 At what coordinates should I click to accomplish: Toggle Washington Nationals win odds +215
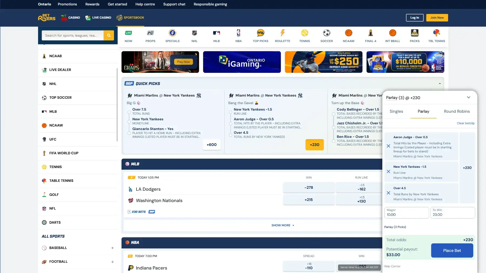309,200
